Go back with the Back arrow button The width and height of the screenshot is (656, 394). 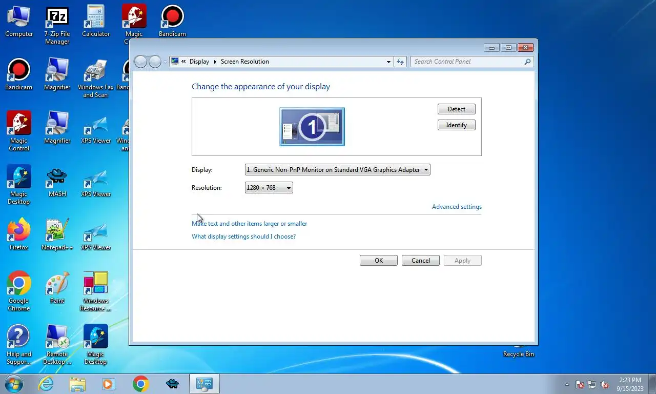[140, 62]
